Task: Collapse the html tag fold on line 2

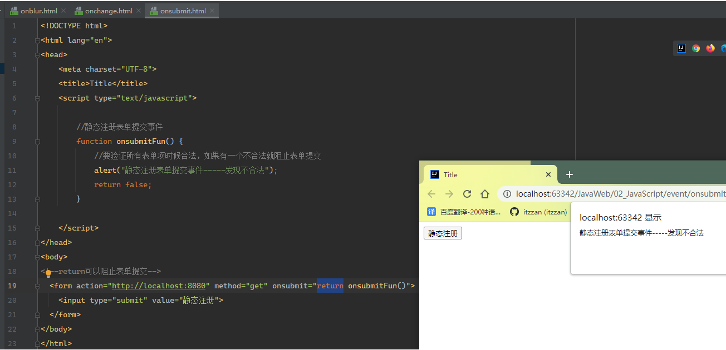Action: [x=37, y=41]
